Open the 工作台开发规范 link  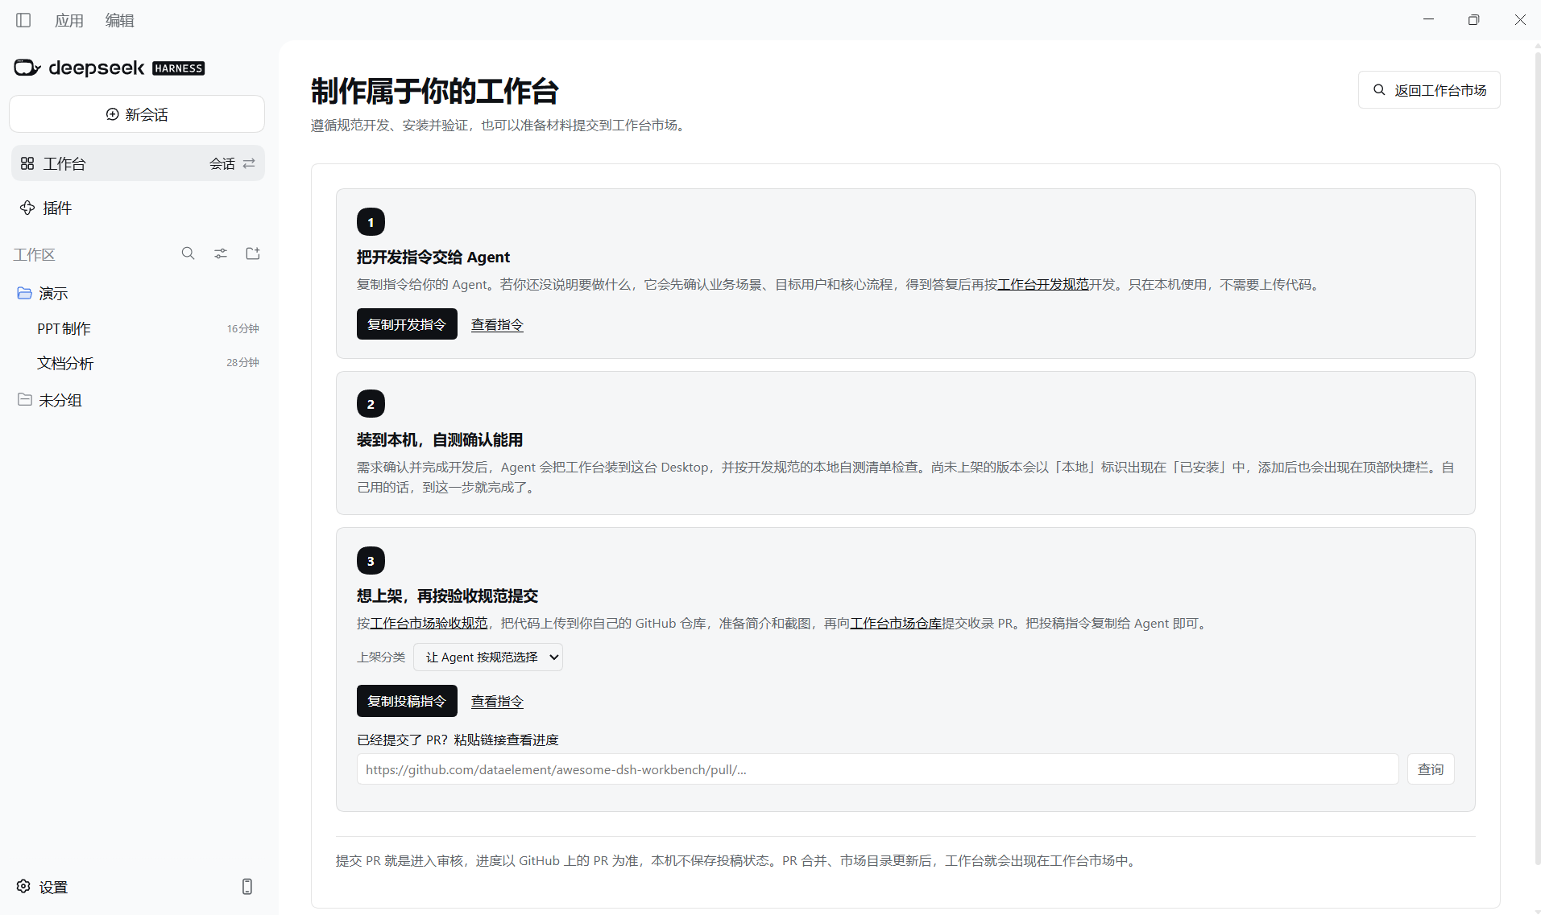pos(1043,284)
